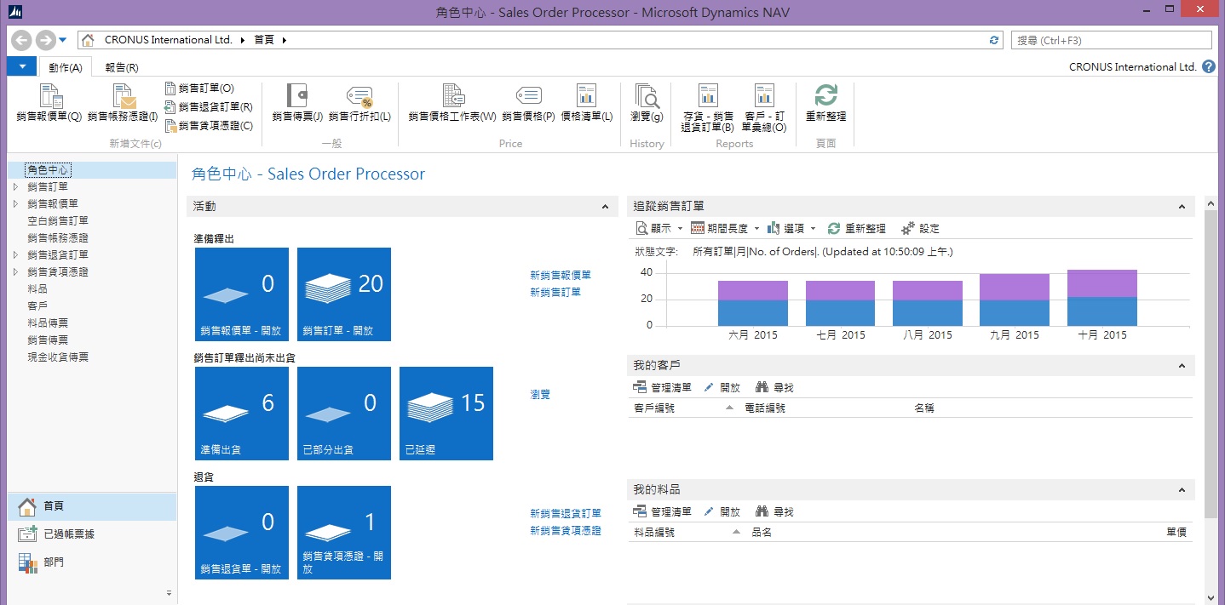This screenshot has width=1225, height=605.
Task: Switch to the 報告(R) ribbon tab
Action: [122, 67]
